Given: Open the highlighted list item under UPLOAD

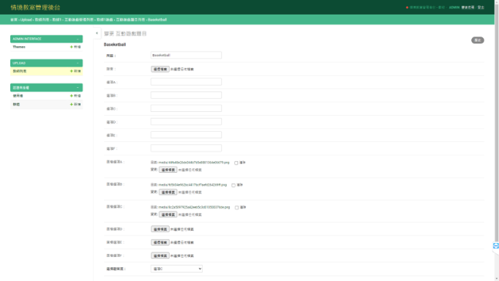Looking at the screenshot, I should pos(20,71).
